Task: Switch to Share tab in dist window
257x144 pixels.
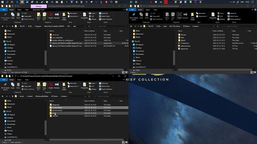Action: (x=19, y=10)
